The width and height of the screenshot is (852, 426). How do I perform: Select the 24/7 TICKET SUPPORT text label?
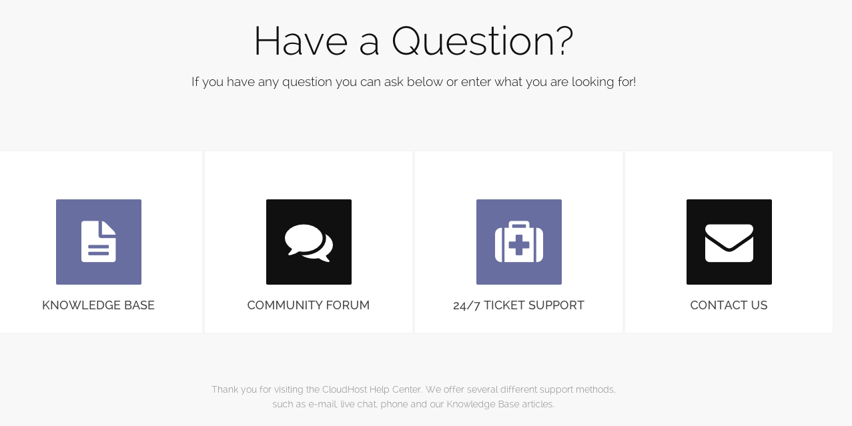[518, 305]
